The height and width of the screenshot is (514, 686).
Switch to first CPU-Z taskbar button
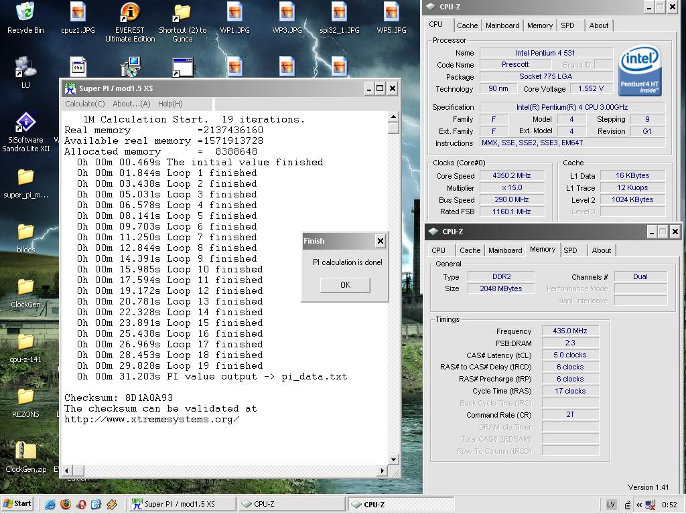pos(291,504)
